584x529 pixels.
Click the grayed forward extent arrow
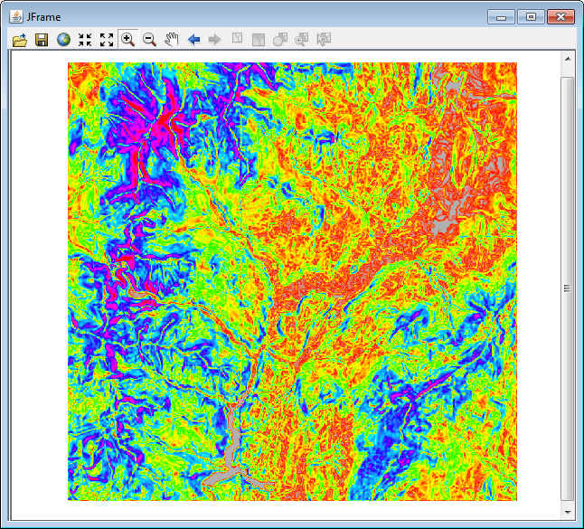pyautogui.click(x=215, y=40)
